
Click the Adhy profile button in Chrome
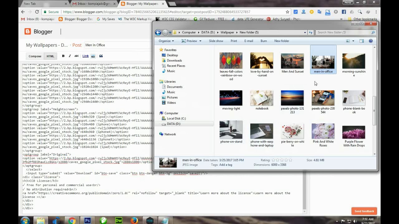(348, 2)
